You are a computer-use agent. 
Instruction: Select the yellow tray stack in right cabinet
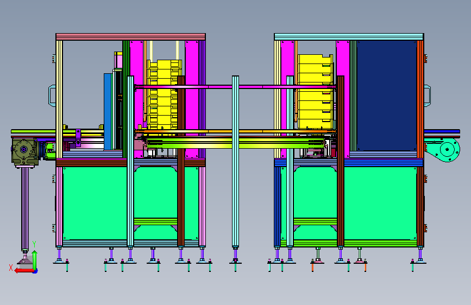tap(316, 92)
